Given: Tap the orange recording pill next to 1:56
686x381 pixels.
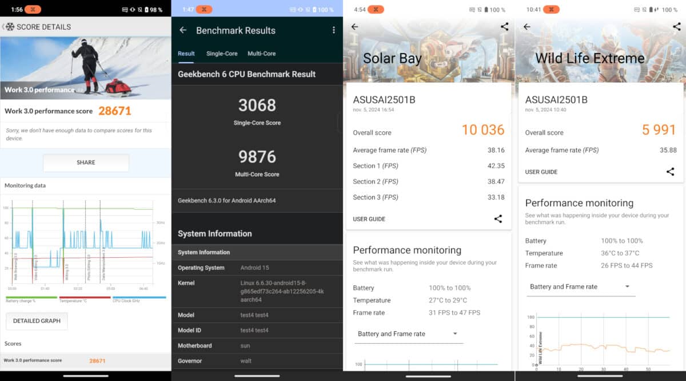Looking at the screenshot, I should pyautogui.click(x=33, y=10).
